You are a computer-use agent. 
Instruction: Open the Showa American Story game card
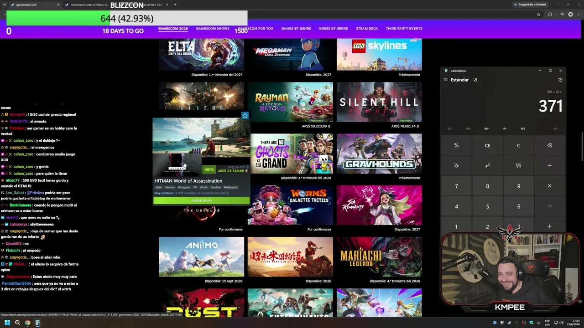point(290,257)
